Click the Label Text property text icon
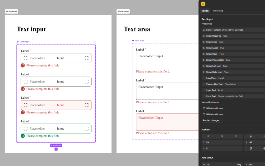Image resolution: width=265 pixels, height=166 pixels. 204,78
